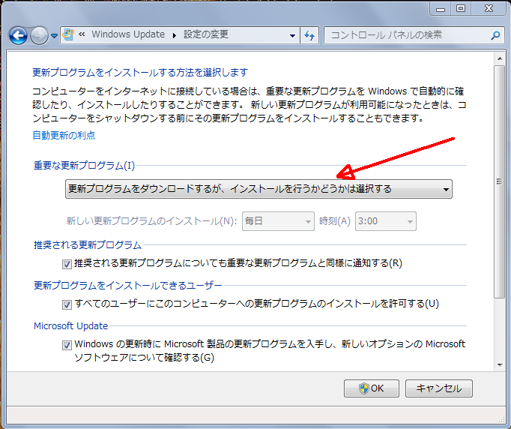Click the Microsoft Update section label
The width and height of the screenshot is (511, 429).
pos(70,326)
